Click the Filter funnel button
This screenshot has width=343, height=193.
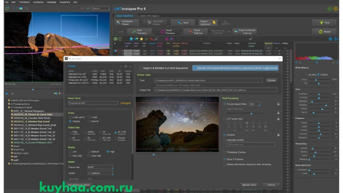324,23
